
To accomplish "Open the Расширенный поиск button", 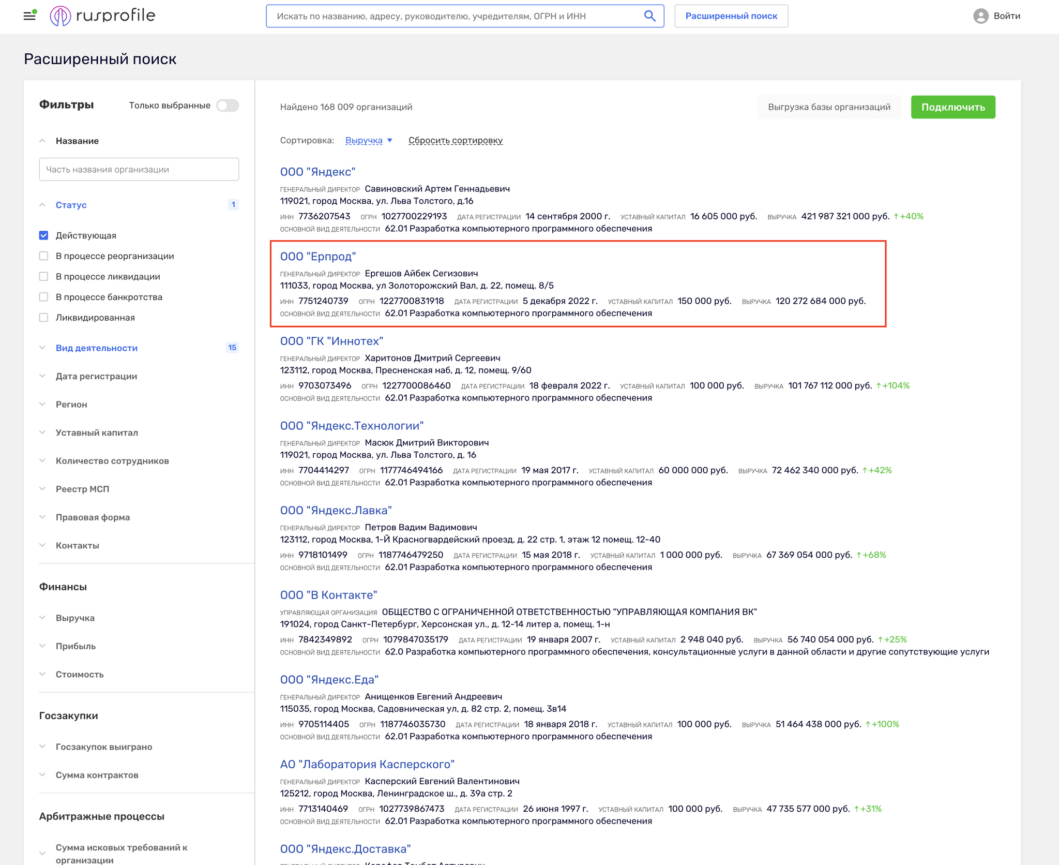I will click(731, 16).
